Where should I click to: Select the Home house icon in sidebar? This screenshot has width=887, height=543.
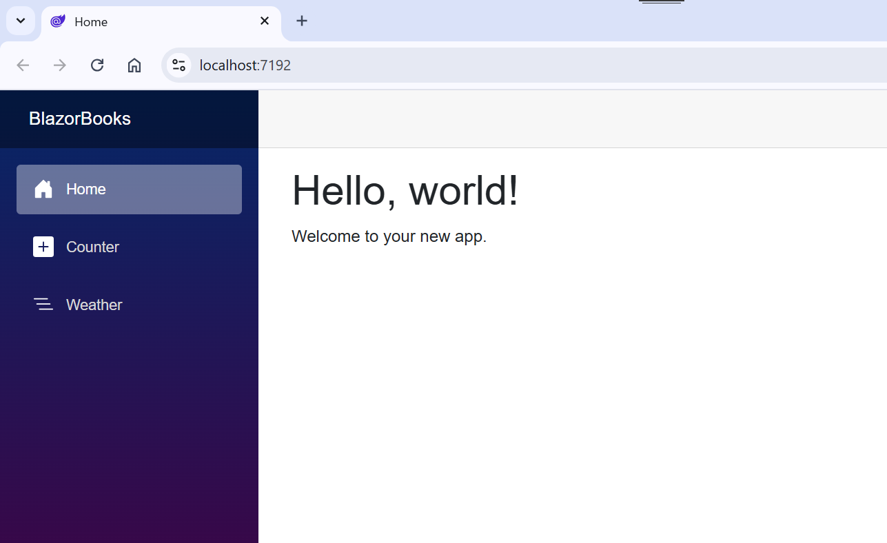[x=43, y=189]
